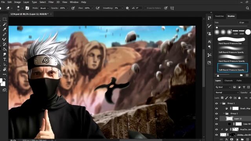Toggle the Brush Settings panel button in options bar
Screen dimensions: 251x141
click(27, 8)
